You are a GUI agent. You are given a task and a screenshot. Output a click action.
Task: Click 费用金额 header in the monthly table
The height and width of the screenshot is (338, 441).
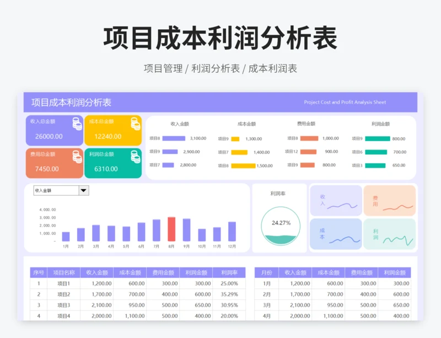tap(362, 272)
